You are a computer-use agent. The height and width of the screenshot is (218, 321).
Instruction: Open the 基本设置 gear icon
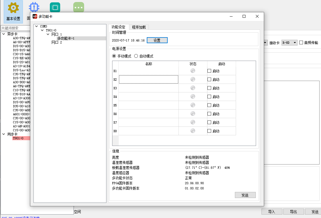pyautogui.click(x=13, y=8)
